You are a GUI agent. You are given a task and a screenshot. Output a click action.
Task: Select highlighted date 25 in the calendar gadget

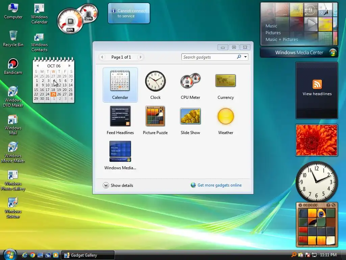53,94
